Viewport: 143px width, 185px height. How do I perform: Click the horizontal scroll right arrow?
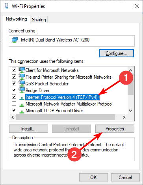pyautogui.click(x=124, y=117)
